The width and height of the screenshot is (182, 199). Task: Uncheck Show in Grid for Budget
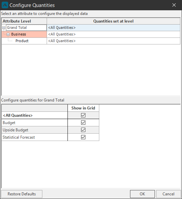[83, 123]
